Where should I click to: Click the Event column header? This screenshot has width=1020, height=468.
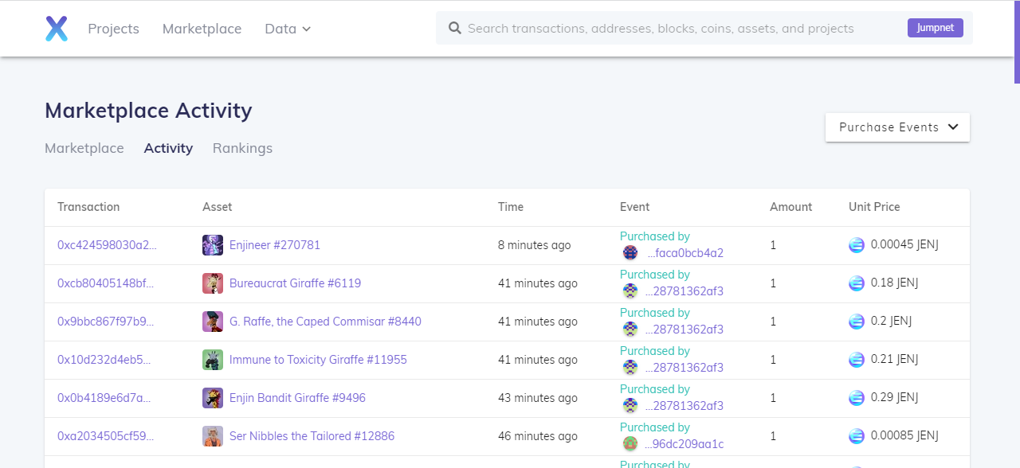(634, 207)
